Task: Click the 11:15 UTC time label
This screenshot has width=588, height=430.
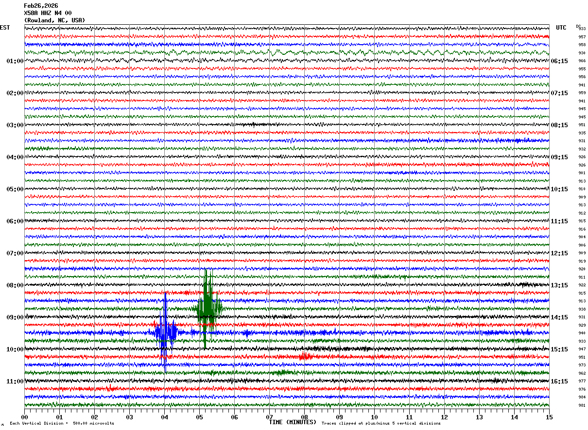Action: [x=559, y=221]
